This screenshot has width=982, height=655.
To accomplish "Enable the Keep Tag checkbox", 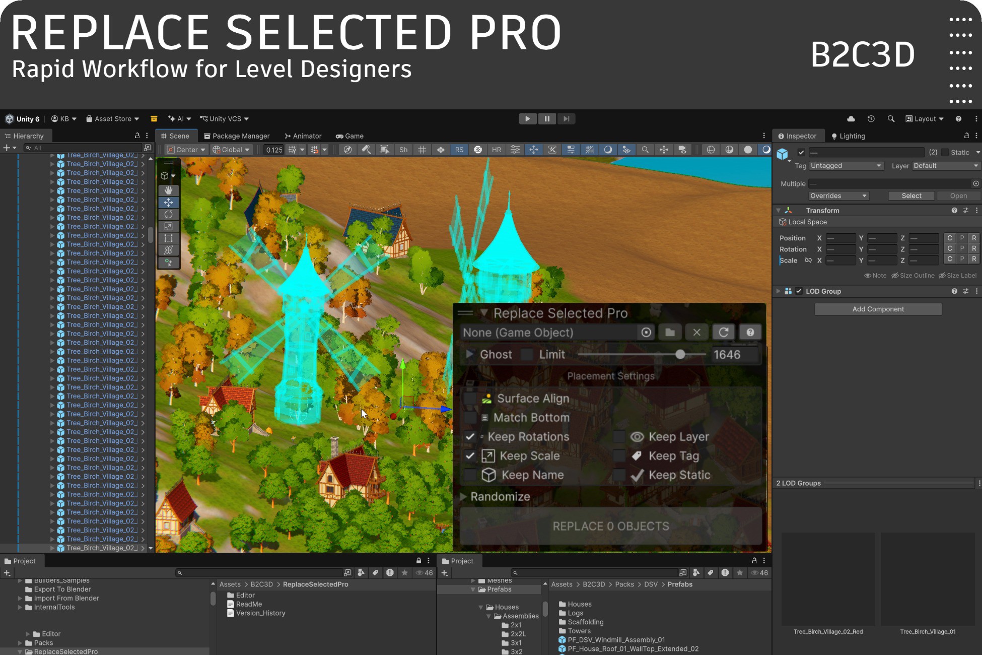I will [619, 456].
